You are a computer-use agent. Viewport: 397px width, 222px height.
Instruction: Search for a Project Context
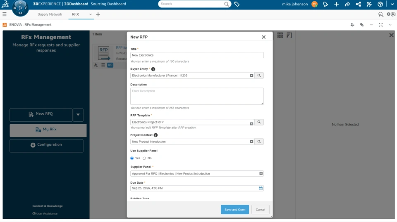[259, 142]
